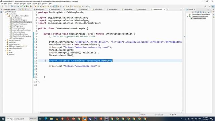Open the Source menu
215x121 pixels.
(10, 4)
